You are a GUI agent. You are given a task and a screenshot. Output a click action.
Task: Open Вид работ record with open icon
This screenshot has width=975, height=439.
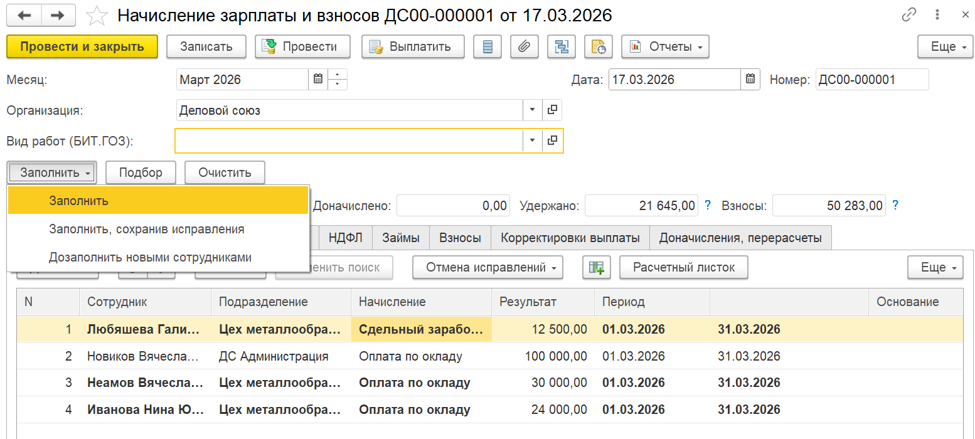(x=552, y=140)
